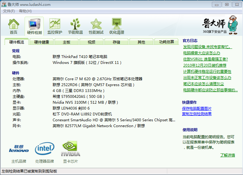
Task: Open link 计算机硬件稳定运行的重要性
Action: [x=207, y=72]
